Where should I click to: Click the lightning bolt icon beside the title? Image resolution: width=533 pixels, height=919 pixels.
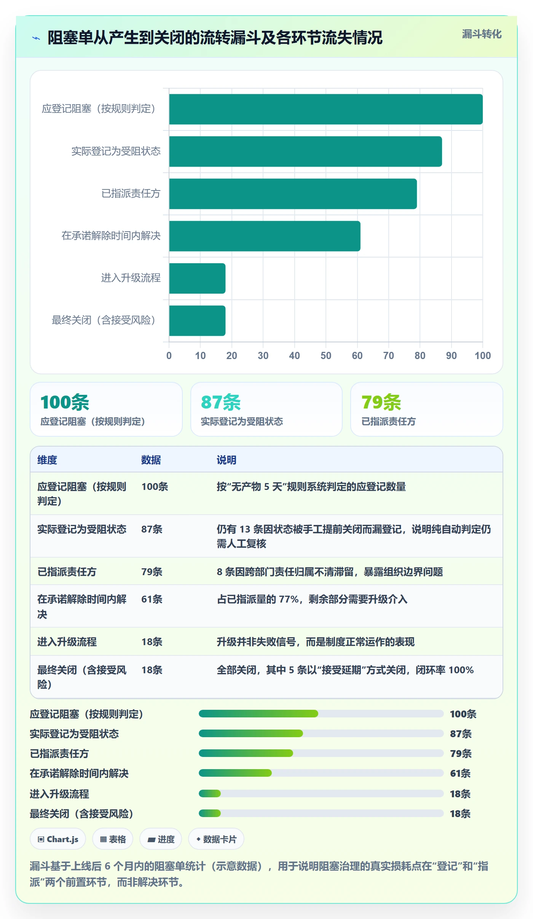pos(36,38)
